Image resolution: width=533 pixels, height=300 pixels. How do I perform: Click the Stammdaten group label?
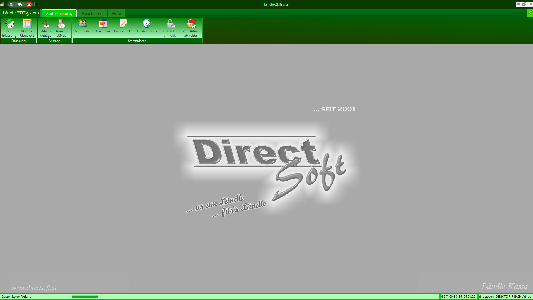click(x=137, y=41)
